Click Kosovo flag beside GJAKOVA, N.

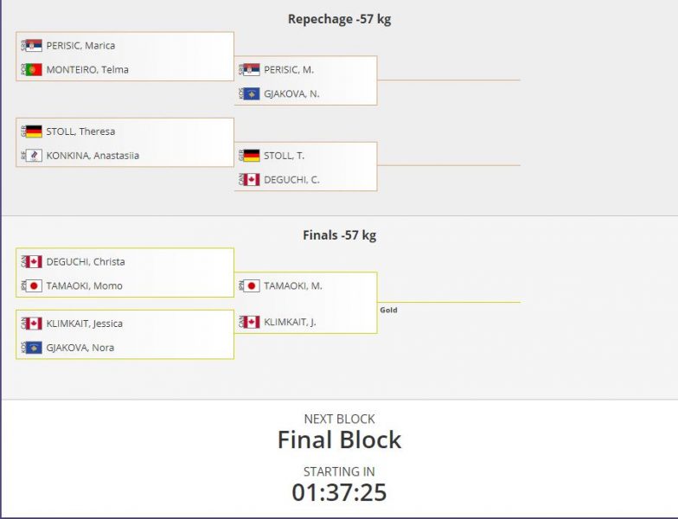click(251, 93)
